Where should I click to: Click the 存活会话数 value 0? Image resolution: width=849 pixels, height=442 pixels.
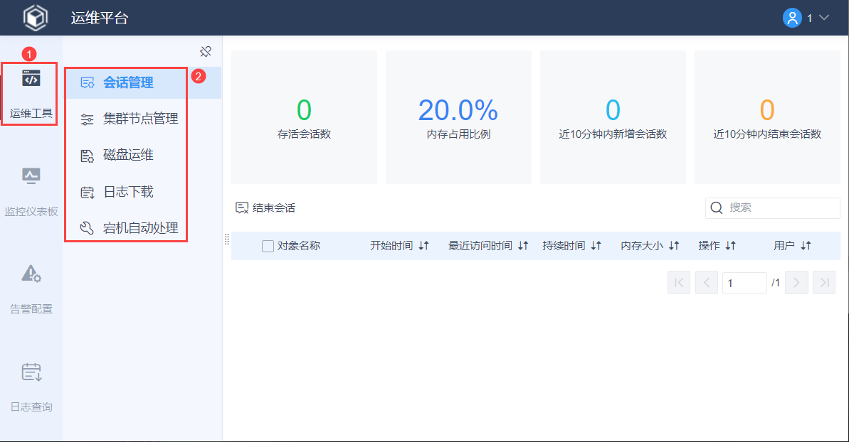tap(305, 110)
